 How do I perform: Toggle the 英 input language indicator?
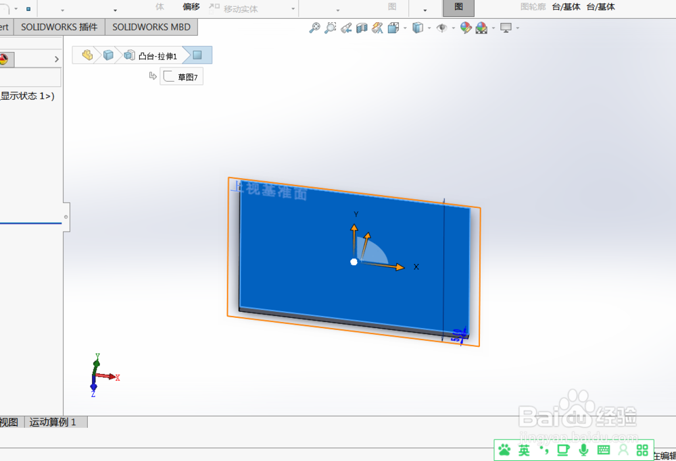click(x=524, y=450)
